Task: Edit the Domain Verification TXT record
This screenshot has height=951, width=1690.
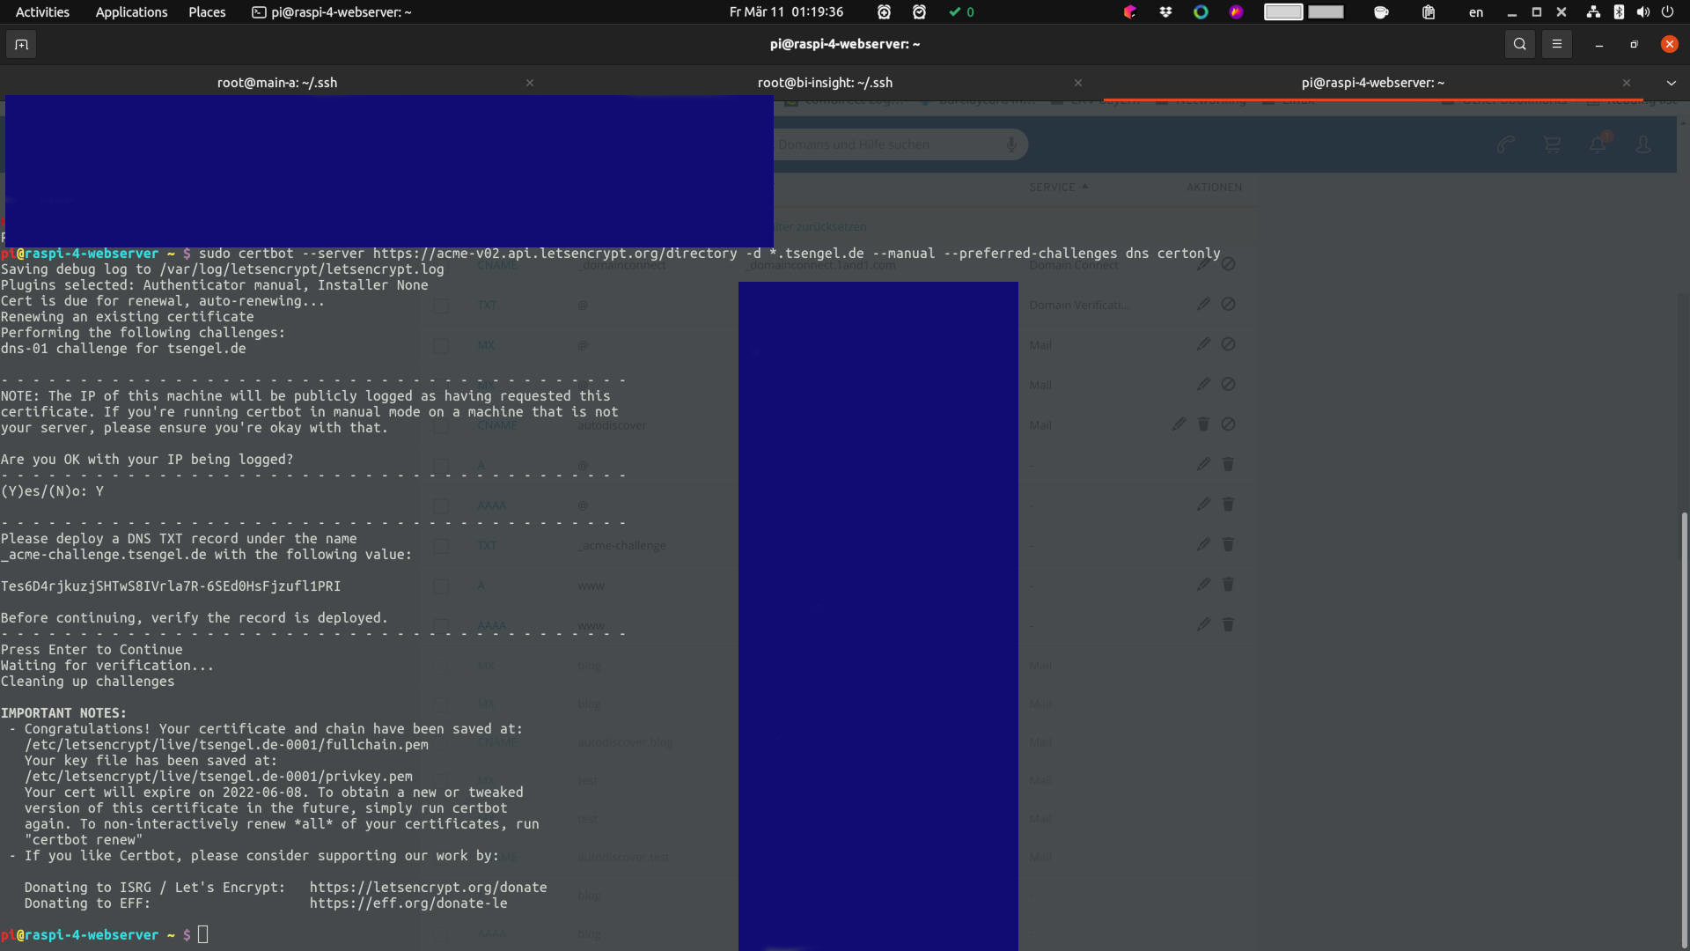Action: 1203,304
